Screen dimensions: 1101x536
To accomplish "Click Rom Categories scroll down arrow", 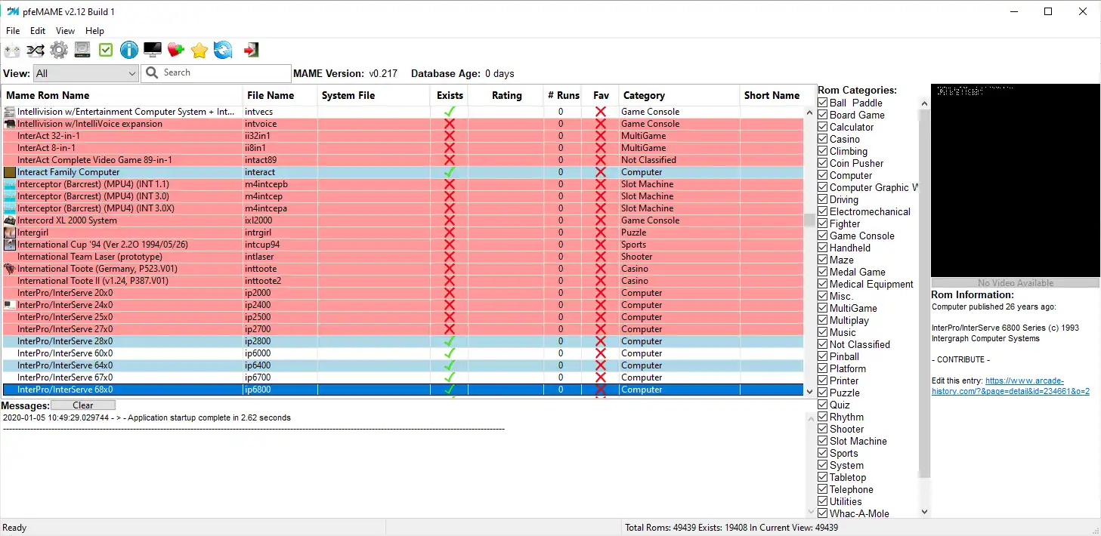I will point(924,511).
